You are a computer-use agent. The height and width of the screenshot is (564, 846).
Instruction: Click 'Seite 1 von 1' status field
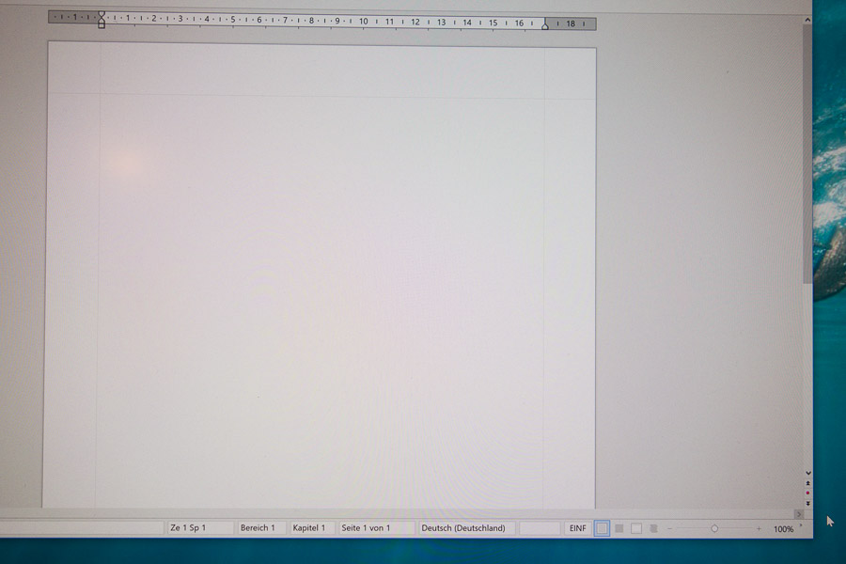pyautogui.click(x=375, y=528)
